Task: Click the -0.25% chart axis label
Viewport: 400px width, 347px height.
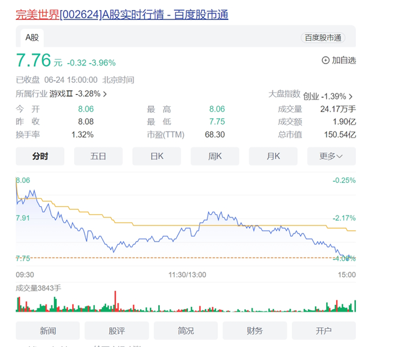Action: pos(344,180)
